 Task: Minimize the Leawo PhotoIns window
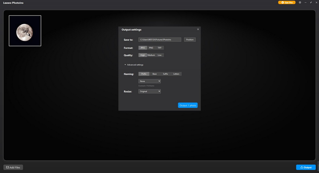[x=305, y=2]
